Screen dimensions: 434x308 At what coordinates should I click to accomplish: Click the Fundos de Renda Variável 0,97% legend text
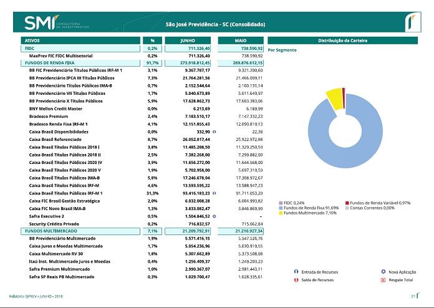point(380,203)
